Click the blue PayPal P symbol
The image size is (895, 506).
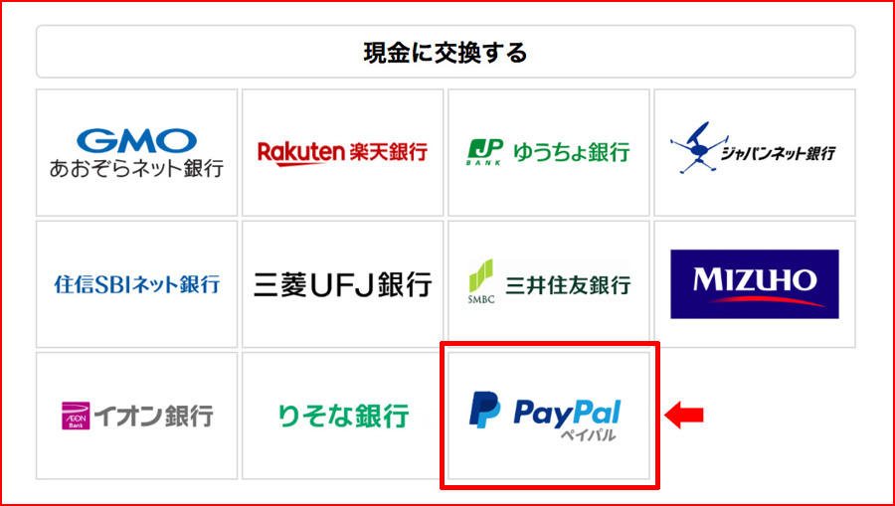[484, 411]
